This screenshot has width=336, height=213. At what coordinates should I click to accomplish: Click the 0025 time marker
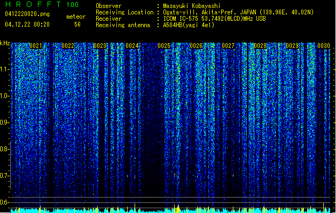click(x=164, y=46)
